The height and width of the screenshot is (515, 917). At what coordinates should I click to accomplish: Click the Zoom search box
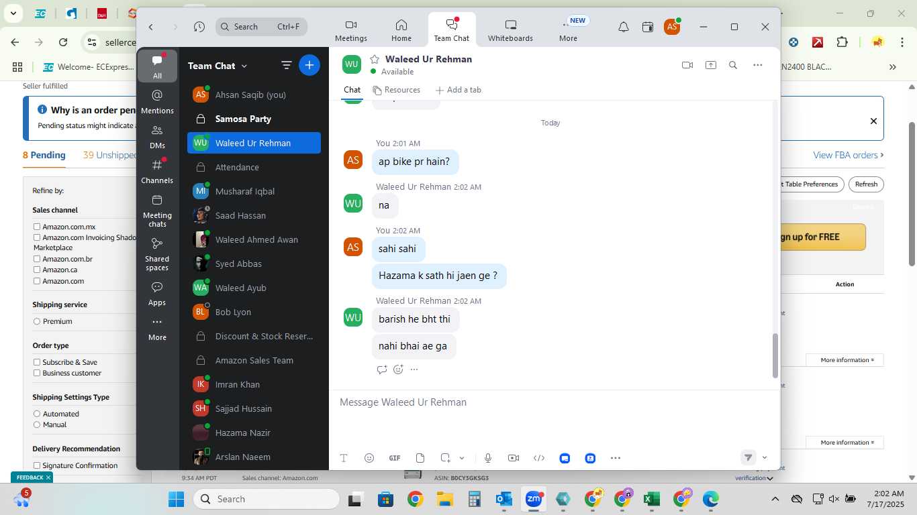coord(261,27)
